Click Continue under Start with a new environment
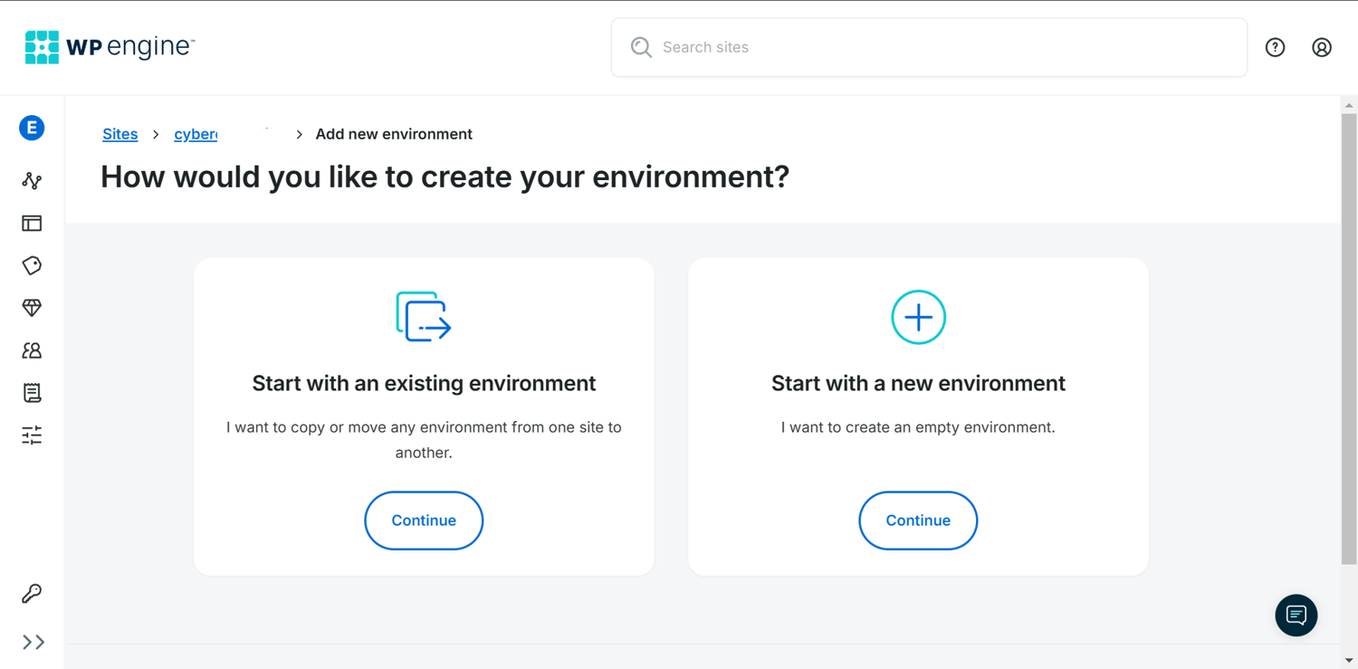 click(918, 521)
